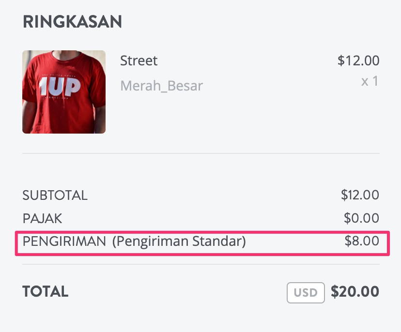401x332 pixels.
Task: Click the RINGKASAN heading
Action: click(x=72, y=21)
